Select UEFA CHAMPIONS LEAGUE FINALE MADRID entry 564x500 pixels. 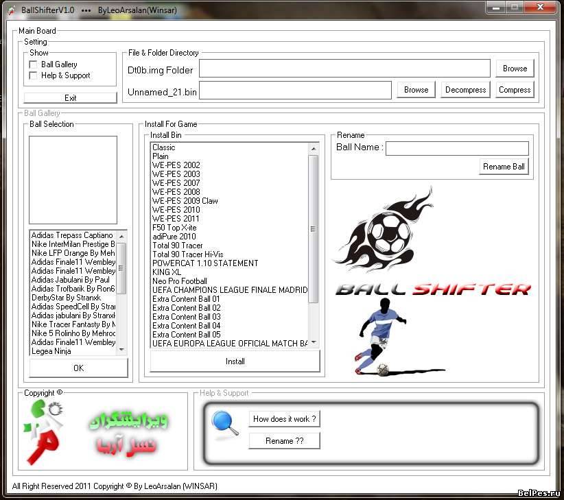click(x=229, y=290)
